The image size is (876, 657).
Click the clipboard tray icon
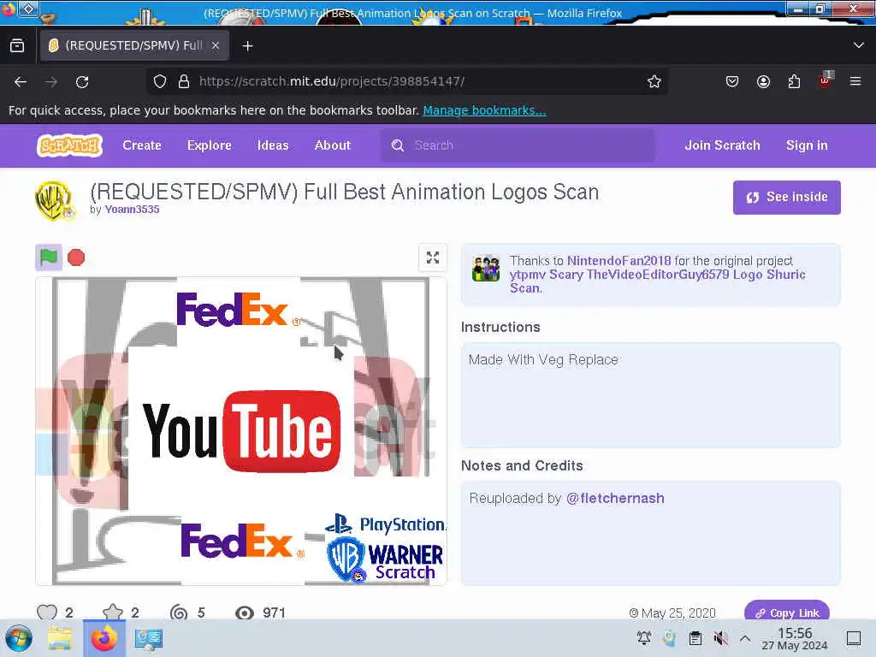pos(695,638)
